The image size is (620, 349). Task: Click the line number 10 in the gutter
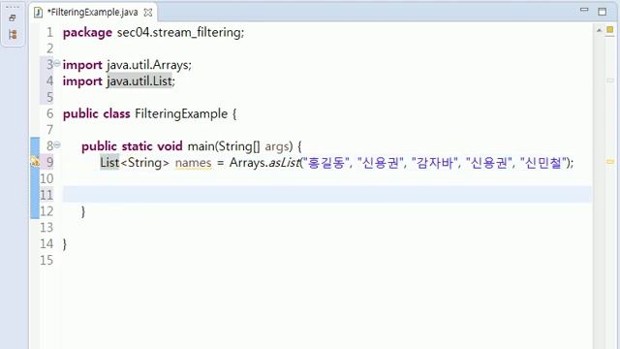(46, 178)
